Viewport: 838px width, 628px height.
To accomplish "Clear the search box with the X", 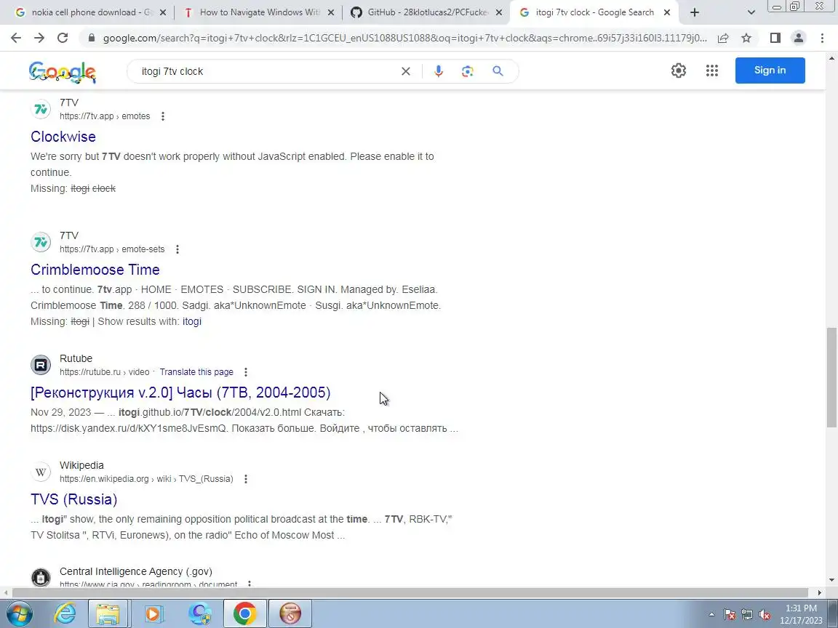I will (406, 71).
